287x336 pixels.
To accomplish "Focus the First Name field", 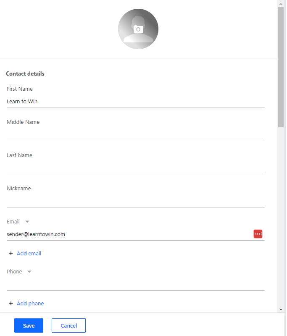I will coord(135,102).
